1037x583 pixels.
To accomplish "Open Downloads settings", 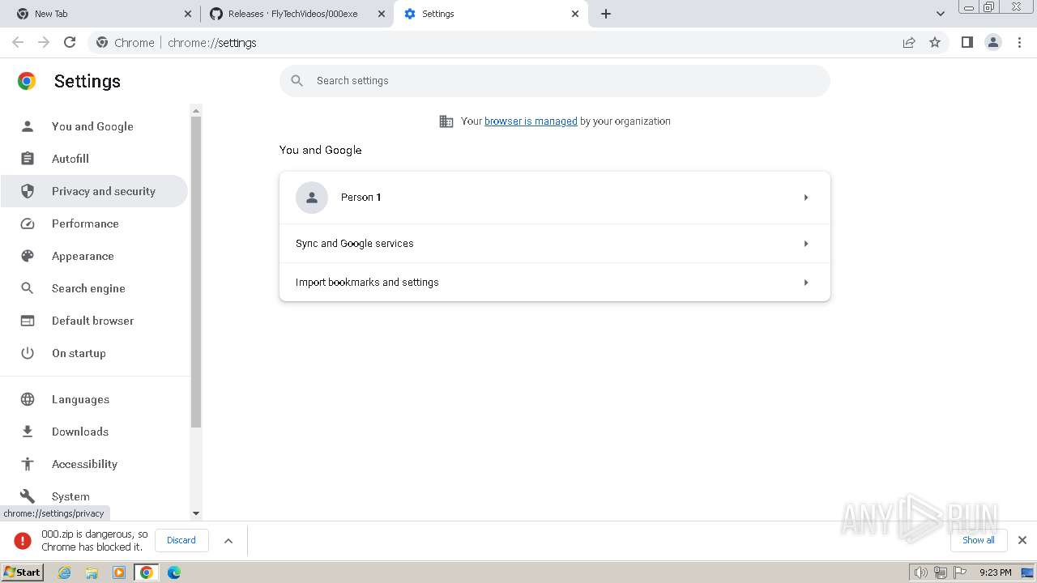I will 94,432.
